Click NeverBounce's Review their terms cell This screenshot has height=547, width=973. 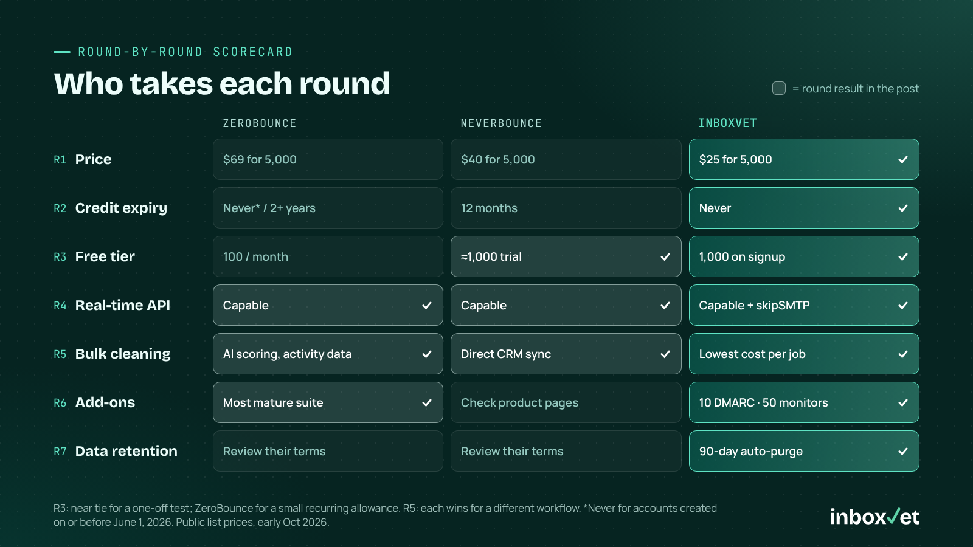point(566,451)
